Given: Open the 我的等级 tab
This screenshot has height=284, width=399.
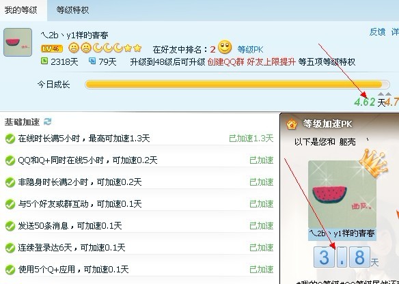Looking at the screenshot, I should tap(21, 10).
